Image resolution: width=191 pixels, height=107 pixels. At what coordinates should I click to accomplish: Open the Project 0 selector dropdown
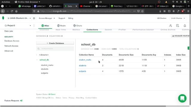(18, 26)
